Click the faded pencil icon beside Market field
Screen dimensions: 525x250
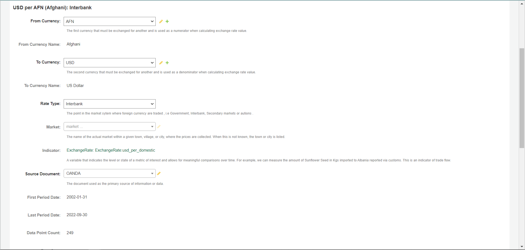pos(159,126)
